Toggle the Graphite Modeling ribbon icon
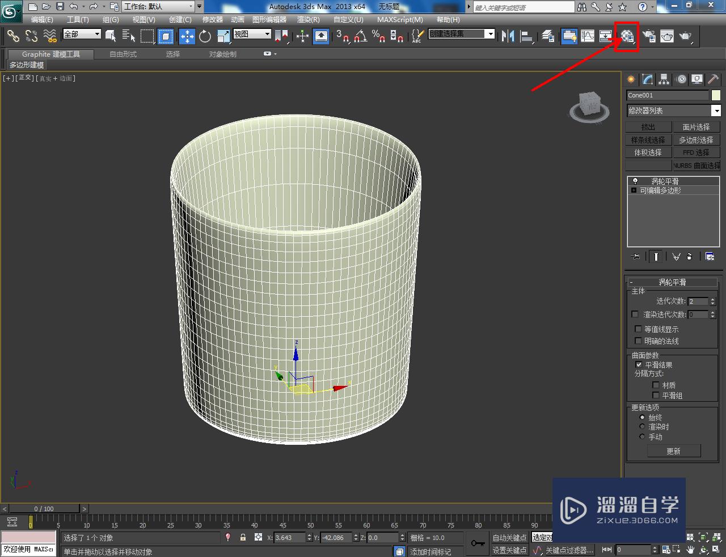Viewport: 726px width, 557px height. (x=569, y=36)
